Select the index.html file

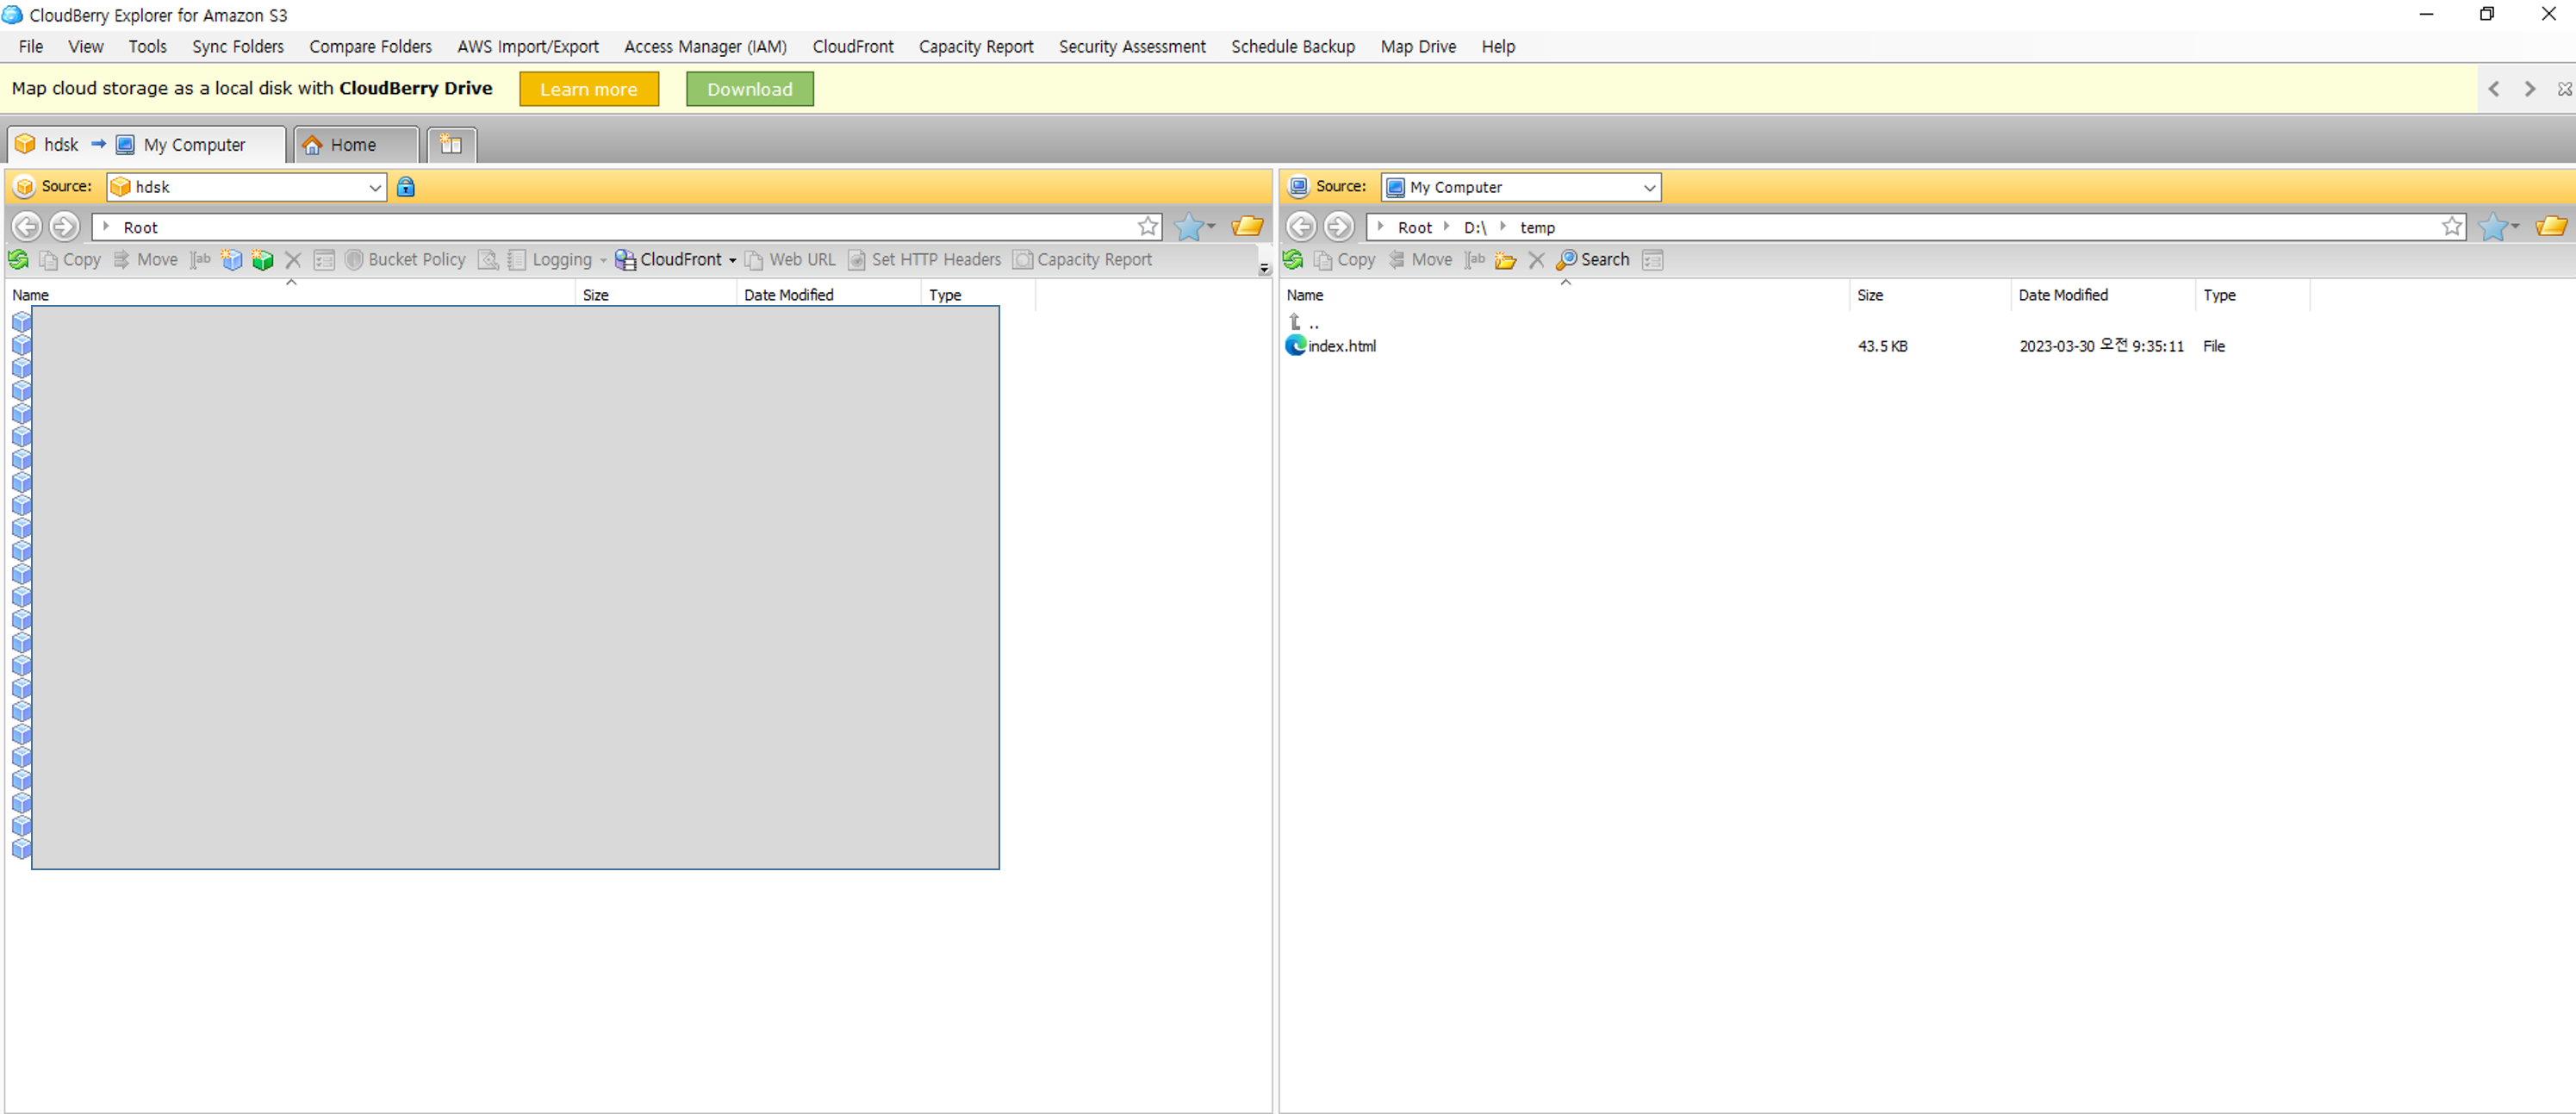pos(1341,346)
